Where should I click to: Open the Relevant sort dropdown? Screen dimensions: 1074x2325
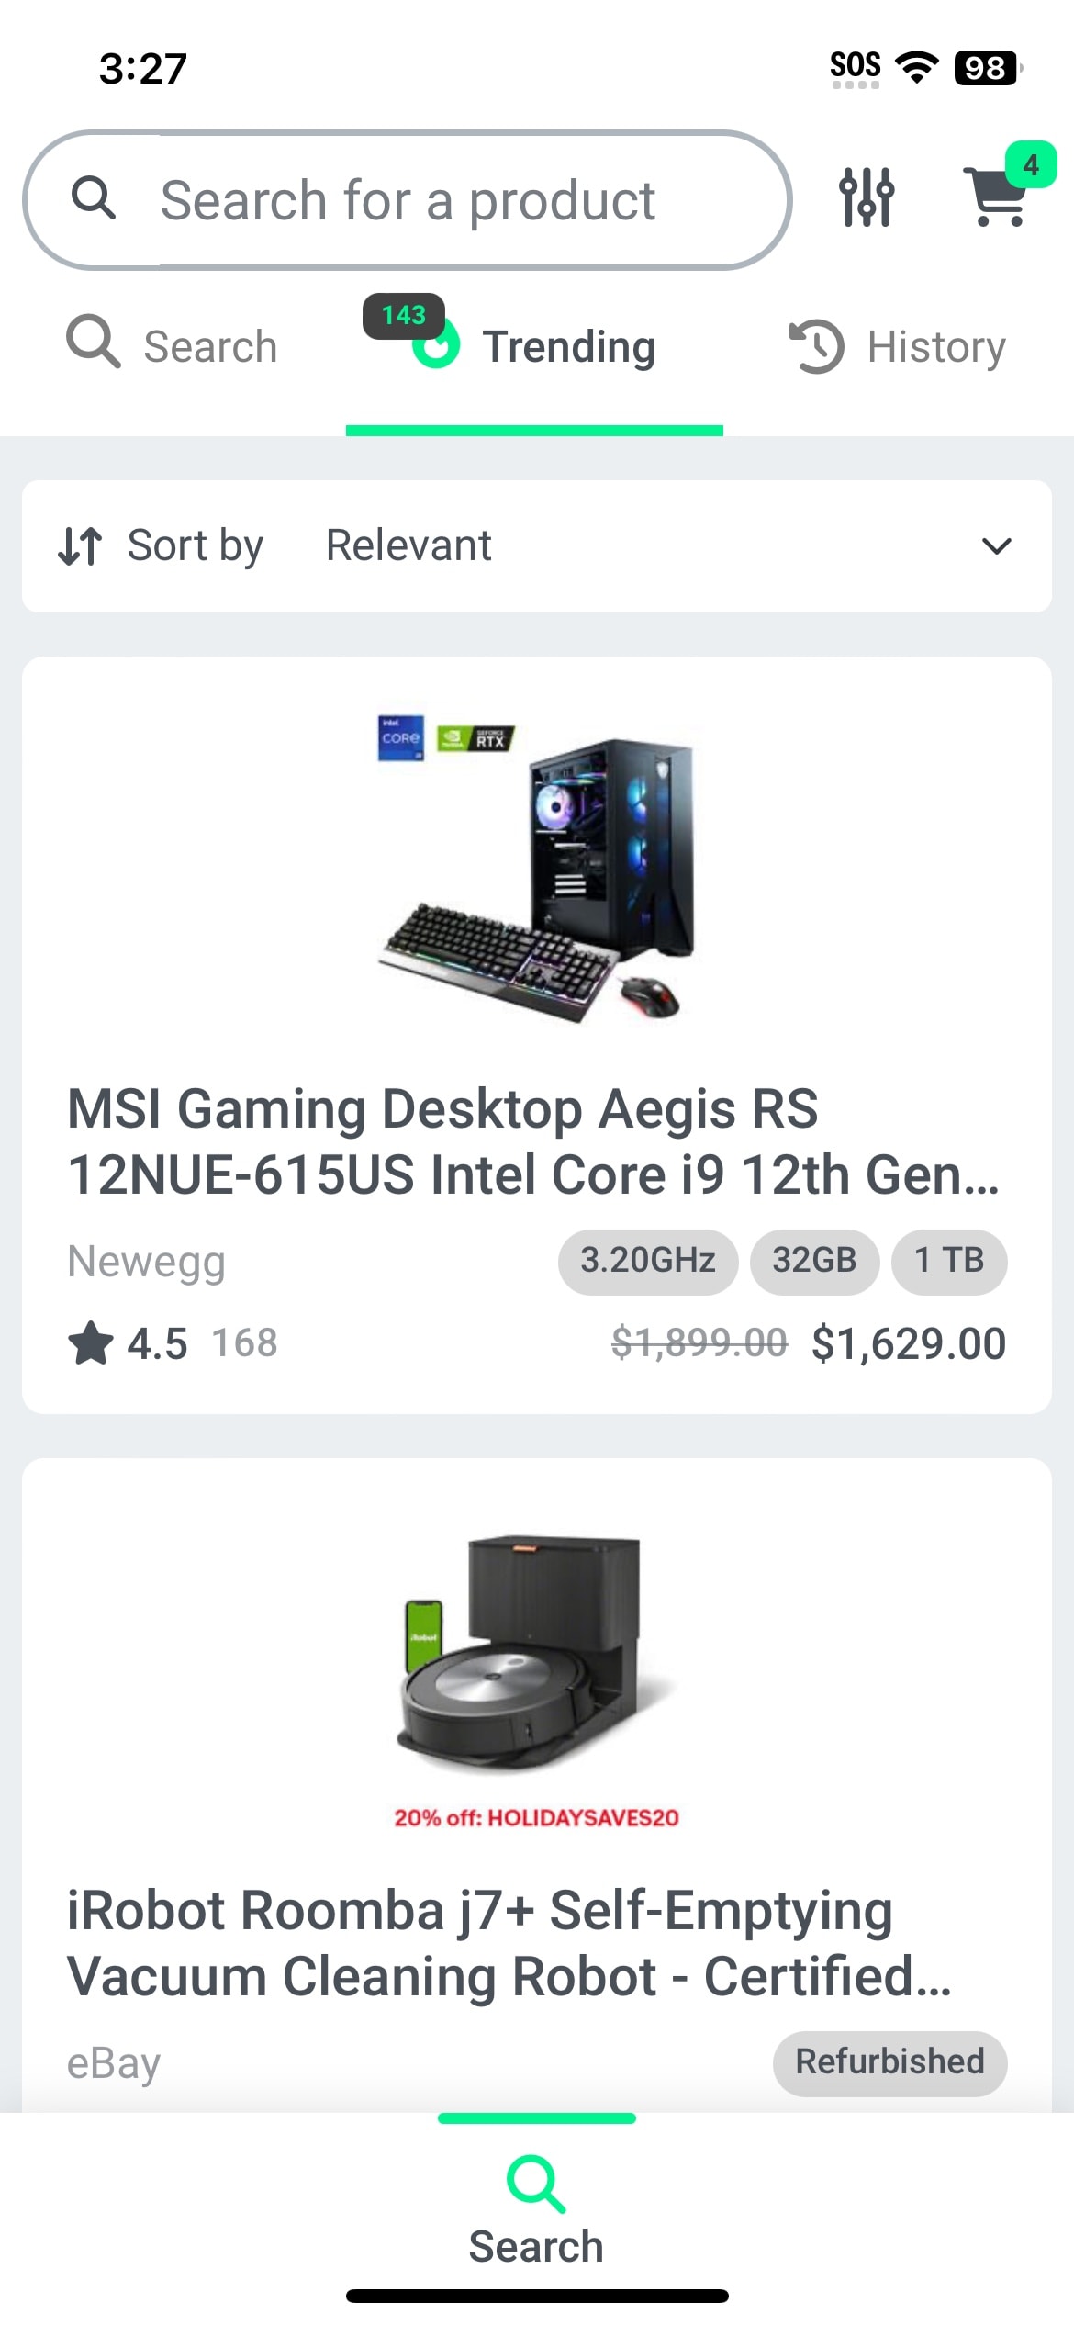point(537,546)
